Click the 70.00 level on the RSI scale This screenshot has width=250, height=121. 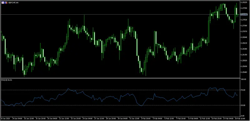[243, 90]
